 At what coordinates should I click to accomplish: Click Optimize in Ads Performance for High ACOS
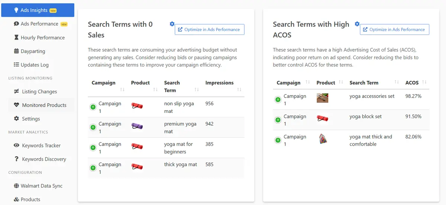[x=394, y=30]
